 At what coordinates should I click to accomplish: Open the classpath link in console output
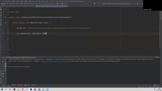tap(54, 61)
